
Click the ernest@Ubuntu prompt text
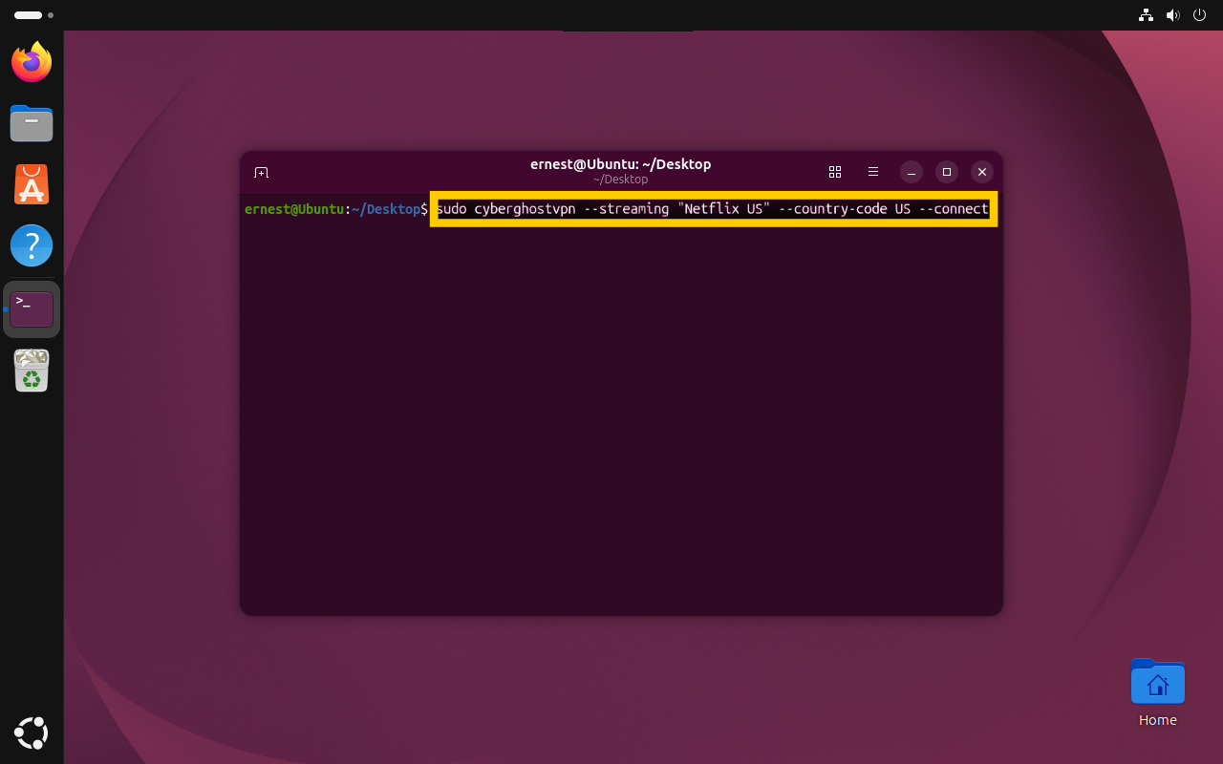tap(294, 209)
